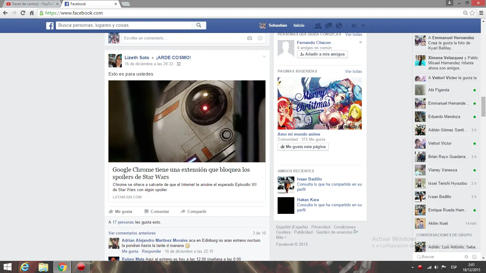Share the post using 'Compartir'
486x273 pixels.
(x=194, y=212)
